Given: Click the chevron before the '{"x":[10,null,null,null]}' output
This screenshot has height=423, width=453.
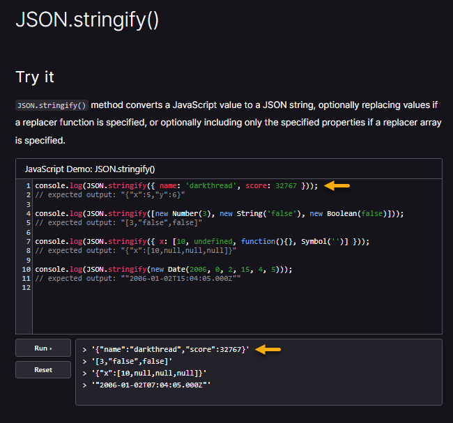Looking at the screenshot, I should 84,373.
